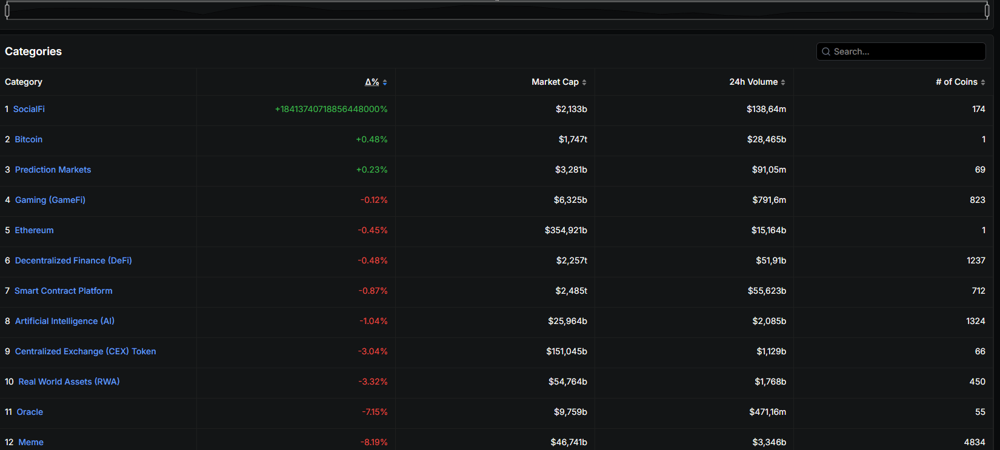Click the Market Cap header label
Screen dimensions: 1000x450
(x=555, y=82)
